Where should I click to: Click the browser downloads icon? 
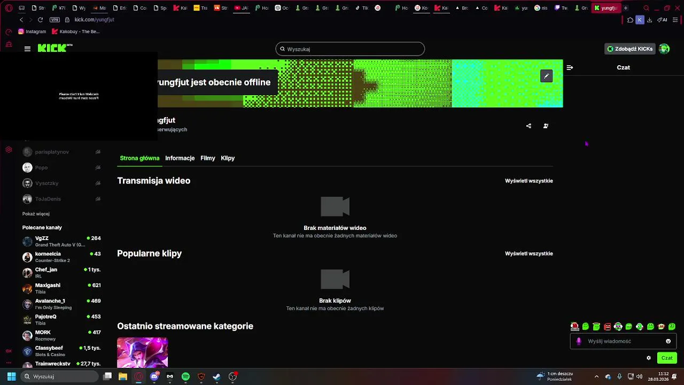point(649,20)
